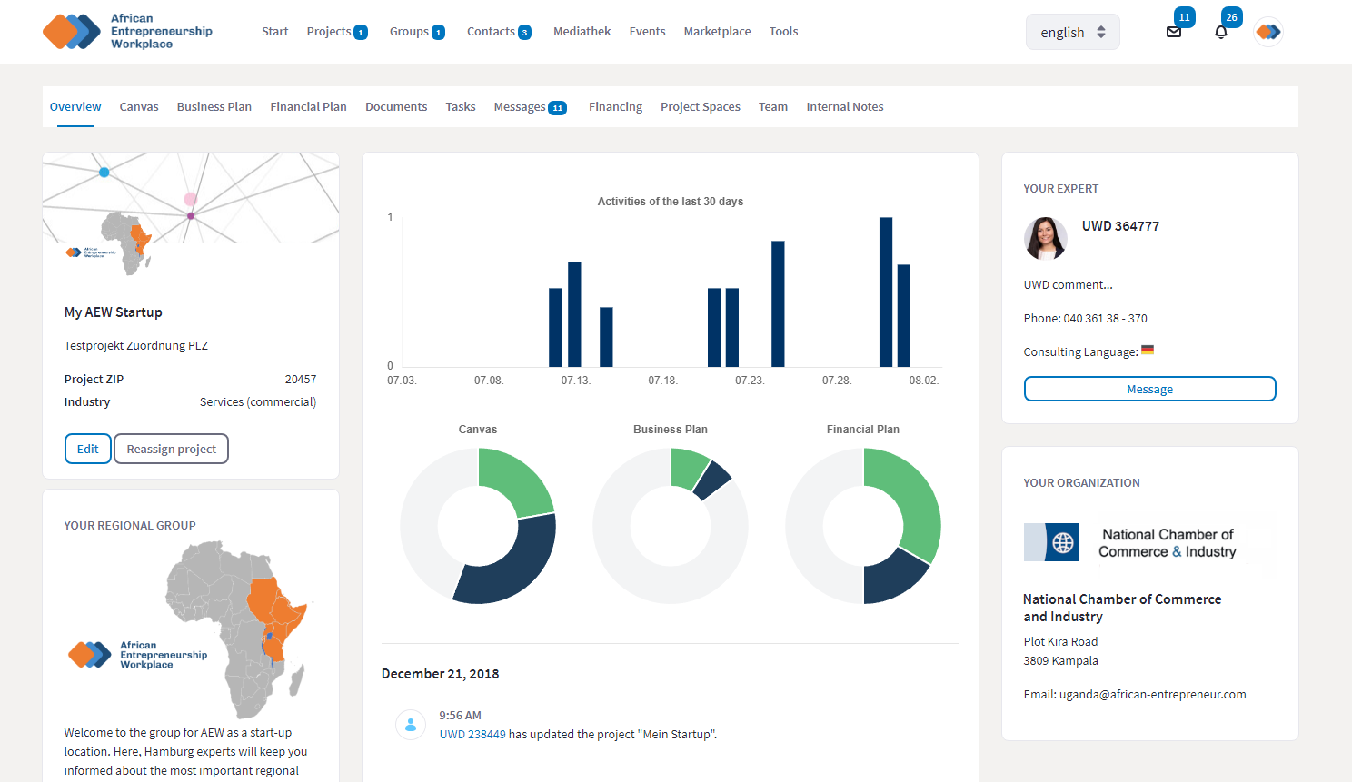Click the Business Plan donut chart
Viewport: 1352px width, 782px height.
671,526
